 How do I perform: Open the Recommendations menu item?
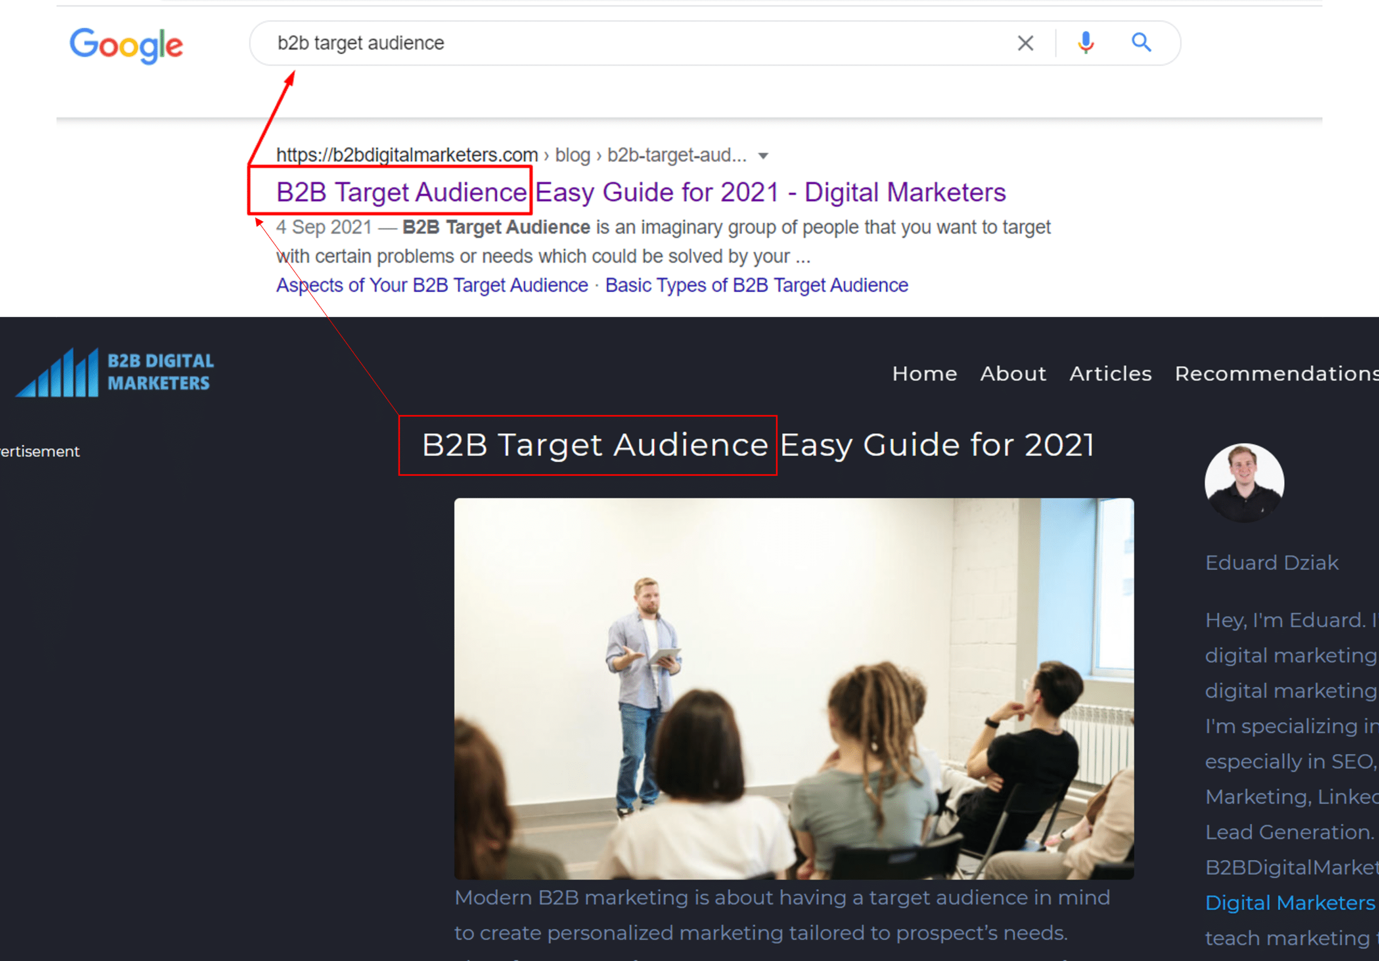[1277, 374]
